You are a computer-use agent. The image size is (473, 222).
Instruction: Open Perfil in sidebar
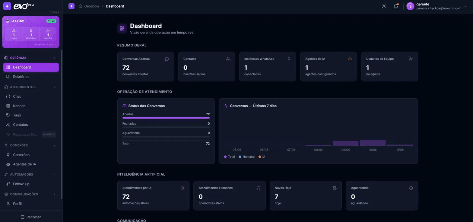click(31, 204)
